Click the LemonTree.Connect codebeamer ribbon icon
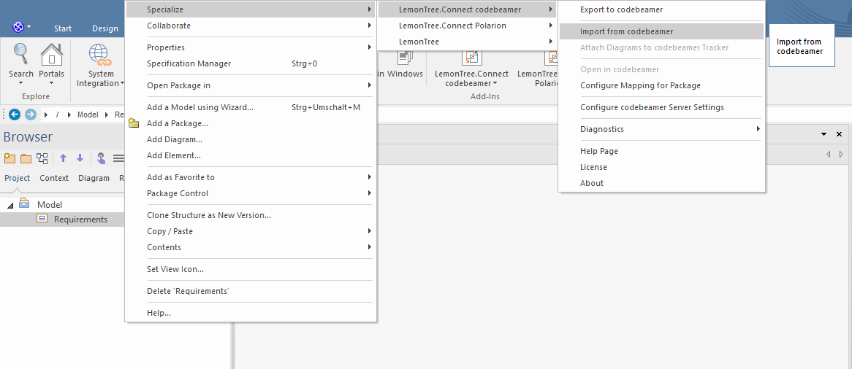Image resolution: width=852 pixels, height=369 pixels. pyautogui.click(x=471, y=57)
